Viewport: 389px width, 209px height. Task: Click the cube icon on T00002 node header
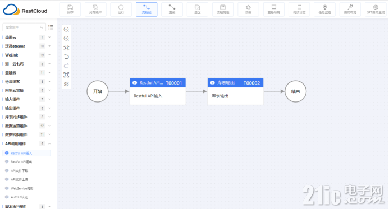[213, 83]
